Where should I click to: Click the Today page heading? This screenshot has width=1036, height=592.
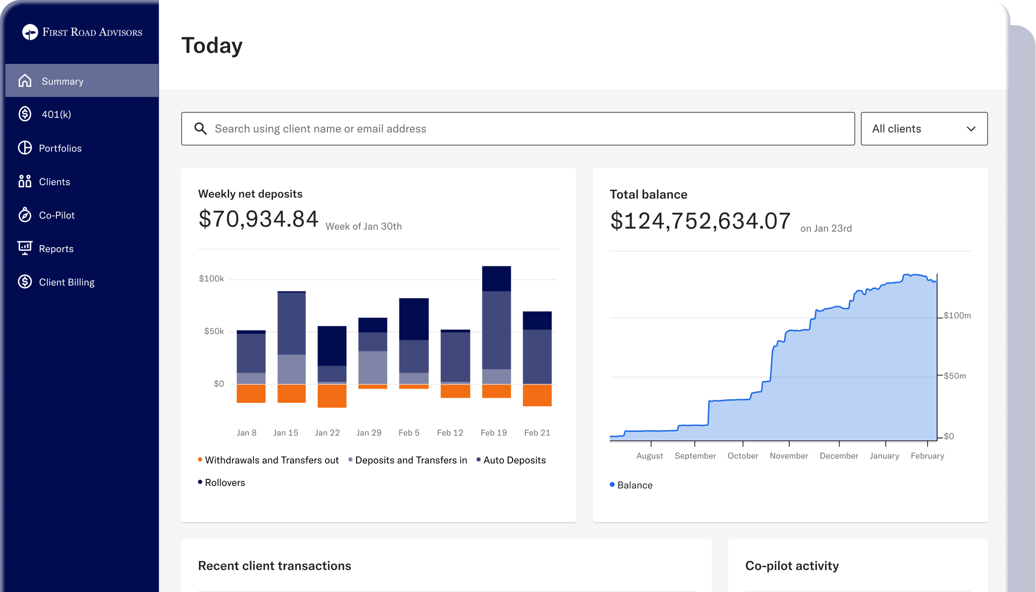coord(212,45)
